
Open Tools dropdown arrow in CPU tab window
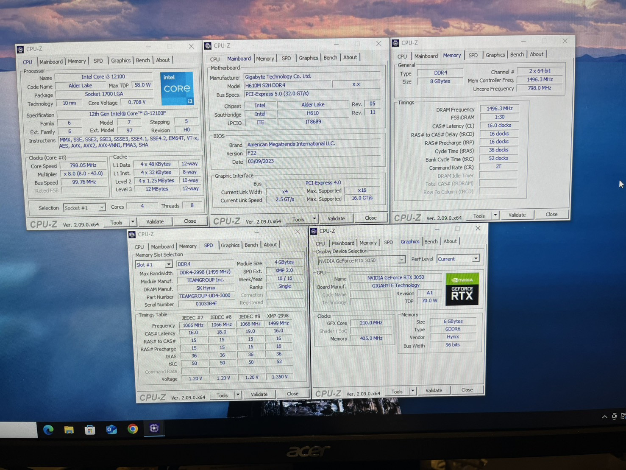point(133,222)
